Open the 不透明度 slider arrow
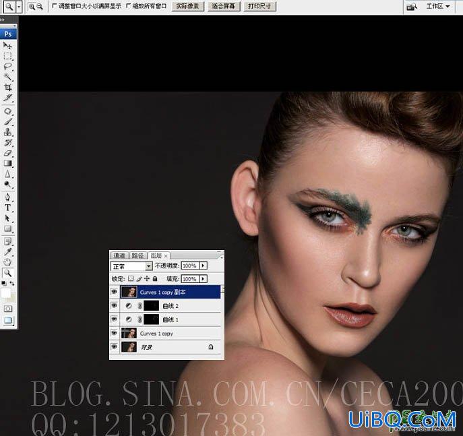The width and height of the screenshot is (463, 436). 203,266
